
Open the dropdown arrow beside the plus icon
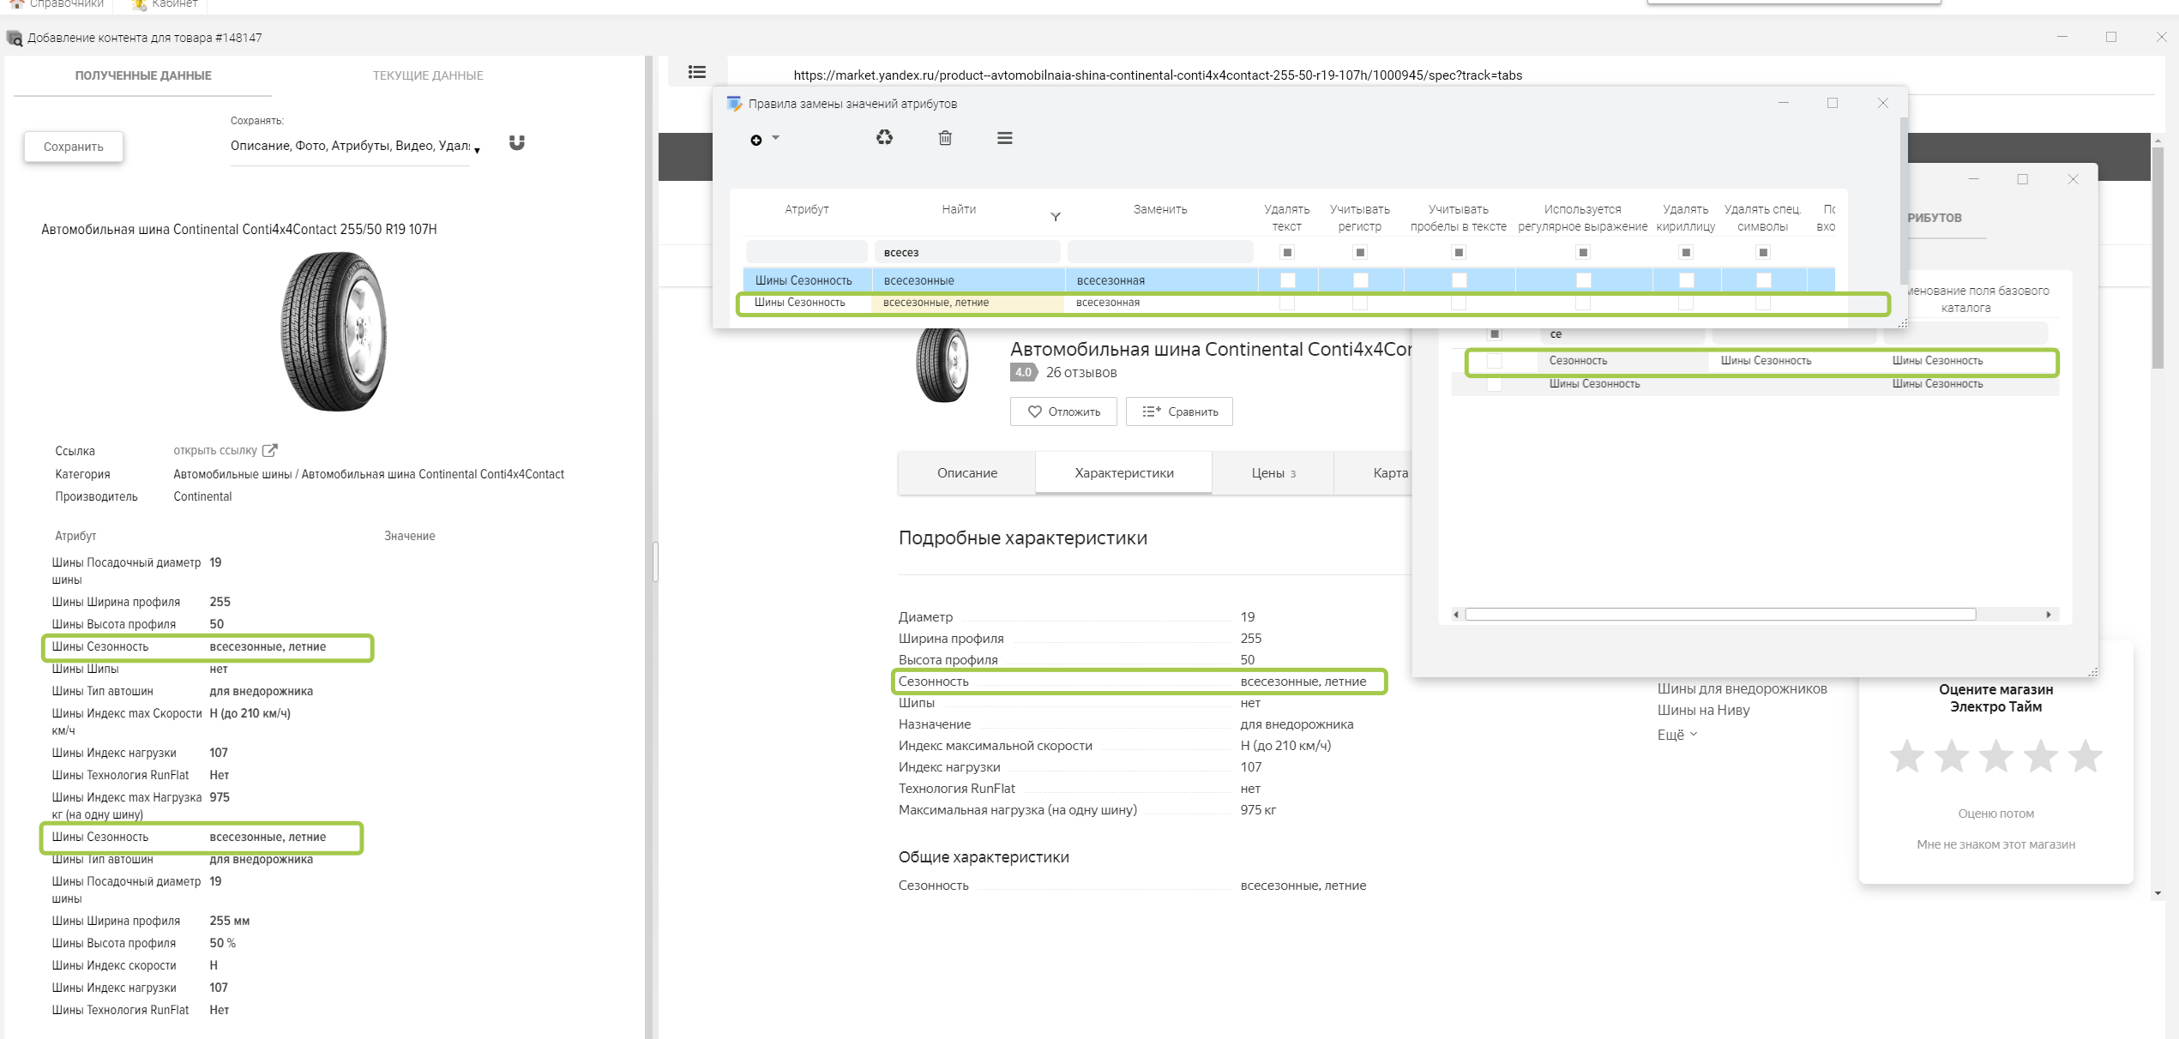click(775, 137)
